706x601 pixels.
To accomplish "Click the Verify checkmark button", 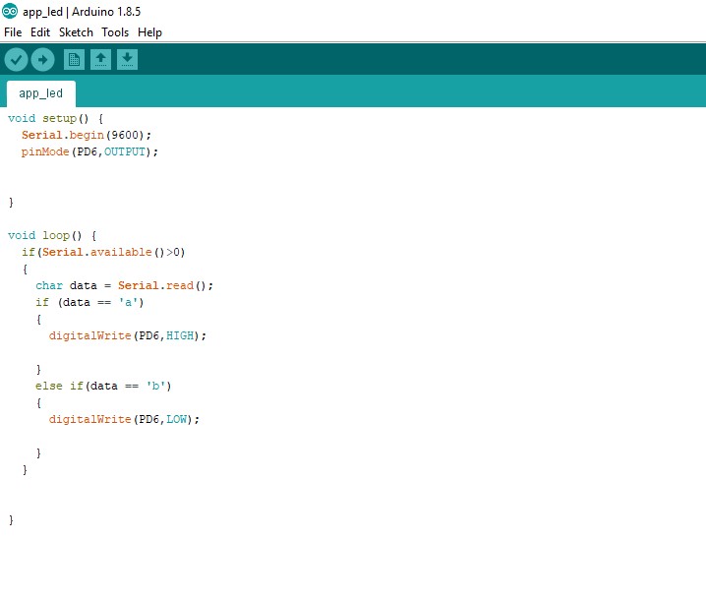I will coord(16,59).
